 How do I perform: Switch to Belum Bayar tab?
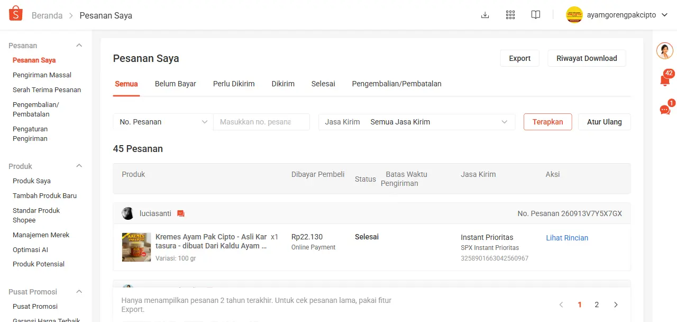pos(176,84)
